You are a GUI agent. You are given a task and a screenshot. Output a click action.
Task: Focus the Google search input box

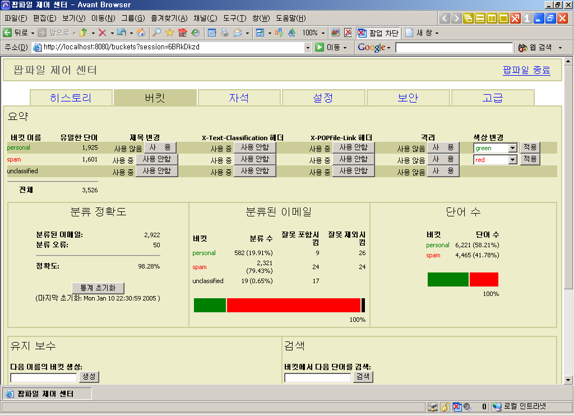coord(454,48)
